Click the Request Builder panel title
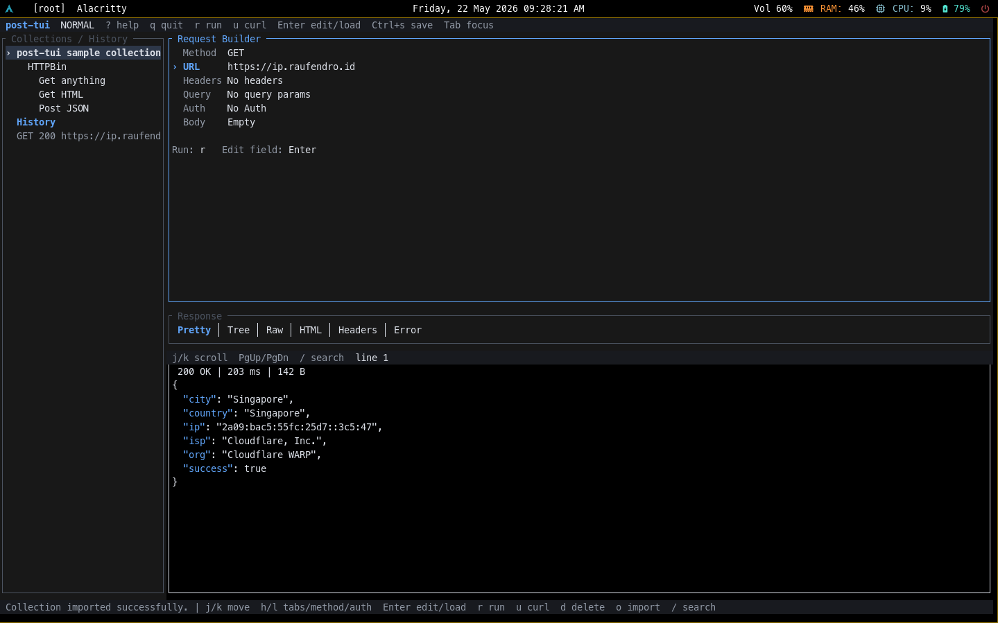 point(219,40)
